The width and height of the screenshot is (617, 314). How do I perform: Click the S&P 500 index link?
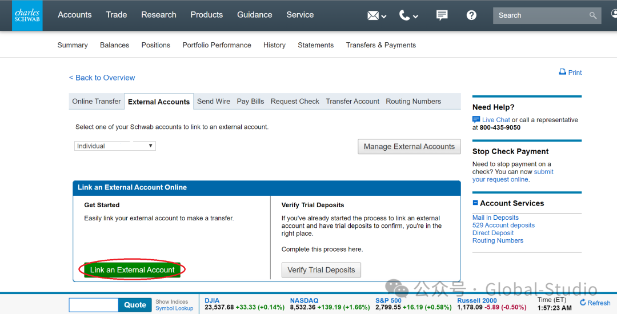click(x=388, y=301)
